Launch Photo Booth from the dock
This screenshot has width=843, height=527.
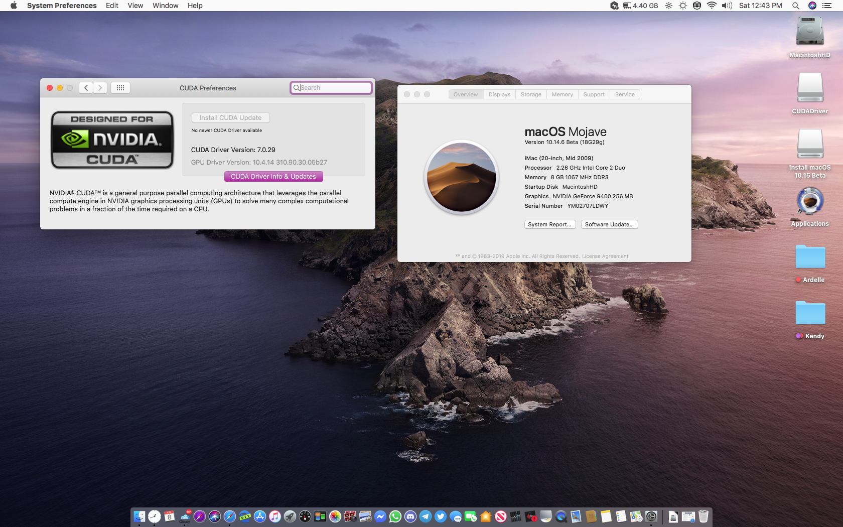[350, 516]
